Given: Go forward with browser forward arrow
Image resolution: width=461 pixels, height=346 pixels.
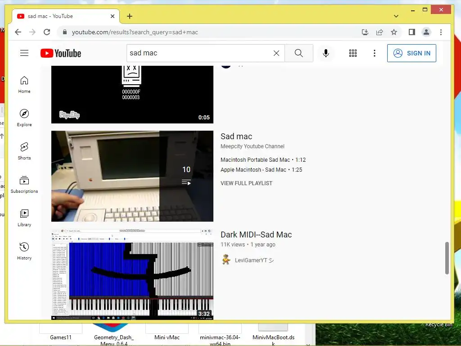Looking at the screenshot, I should pyautogui.click(x=32, y=32).
